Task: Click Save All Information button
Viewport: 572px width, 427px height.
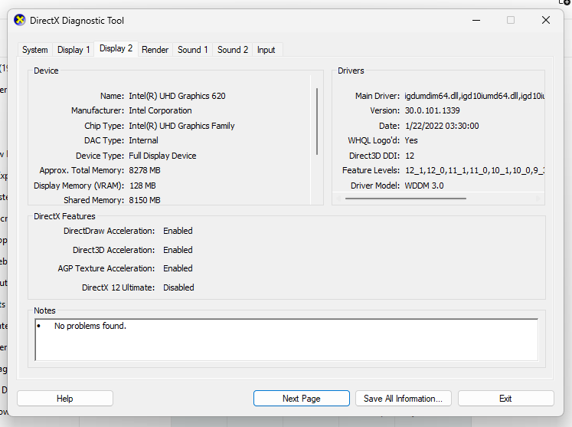Action: pos(403,399)
